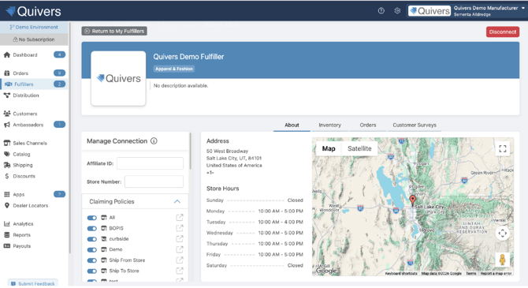Viewport: 528px width, 288px height.
Task: Click the Quivers fulfiller logo thumbnail
Action: click(118, 79)
